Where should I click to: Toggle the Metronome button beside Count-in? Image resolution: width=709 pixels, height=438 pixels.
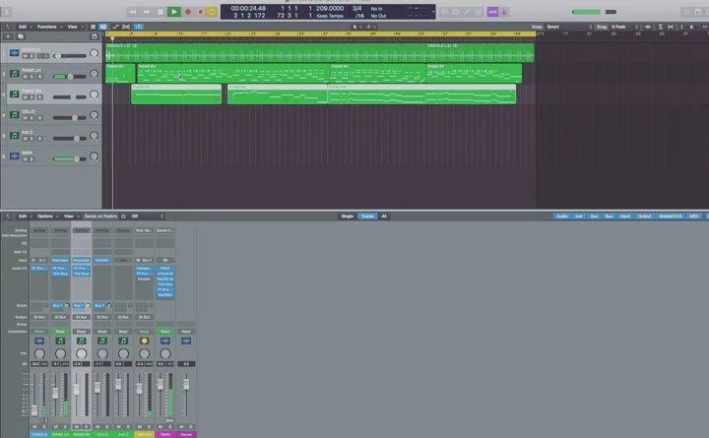(504, 12)
